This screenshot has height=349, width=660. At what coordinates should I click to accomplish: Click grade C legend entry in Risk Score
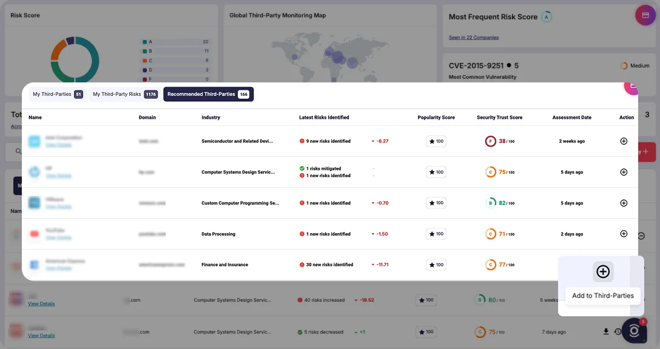point(175,61)
